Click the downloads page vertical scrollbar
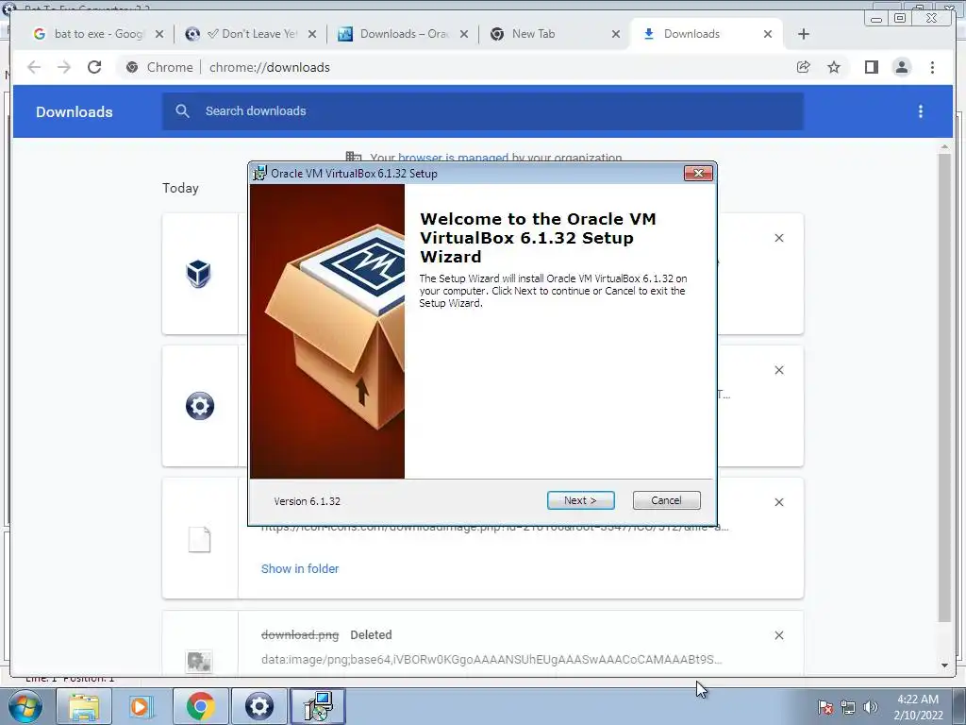 point(944,387)
